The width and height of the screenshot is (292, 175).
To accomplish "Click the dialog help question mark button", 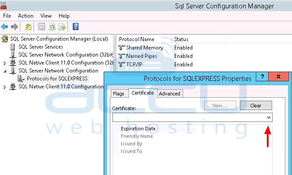I will click(262, 76).
